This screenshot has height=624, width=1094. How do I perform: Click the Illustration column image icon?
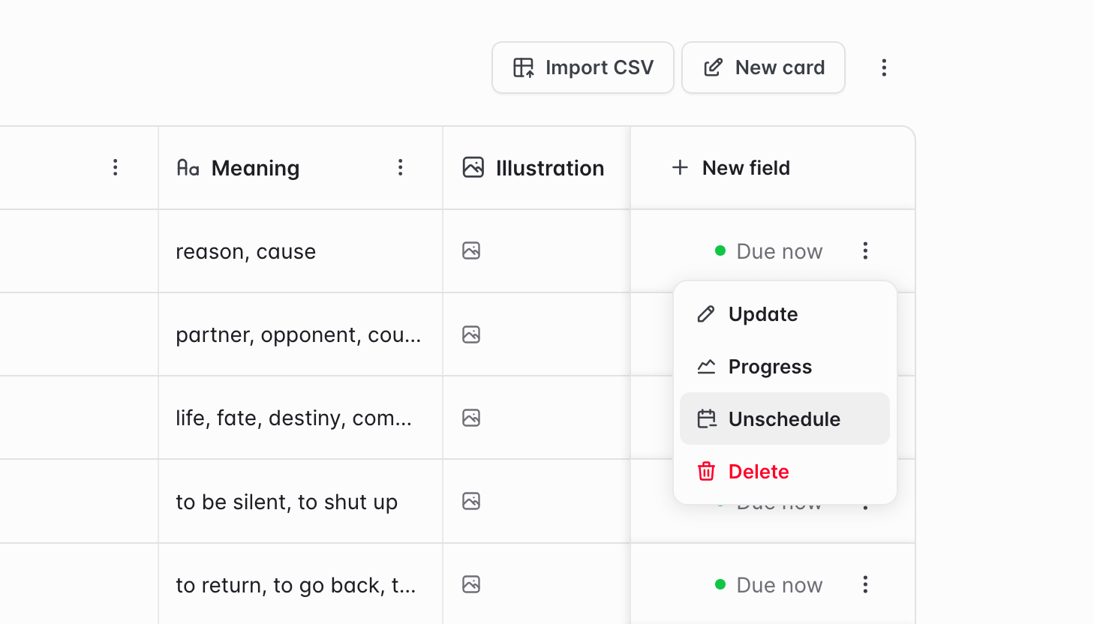[473, 167]
